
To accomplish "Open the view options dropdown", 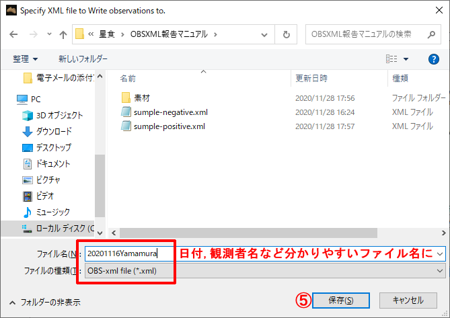I will click(406, 59).
